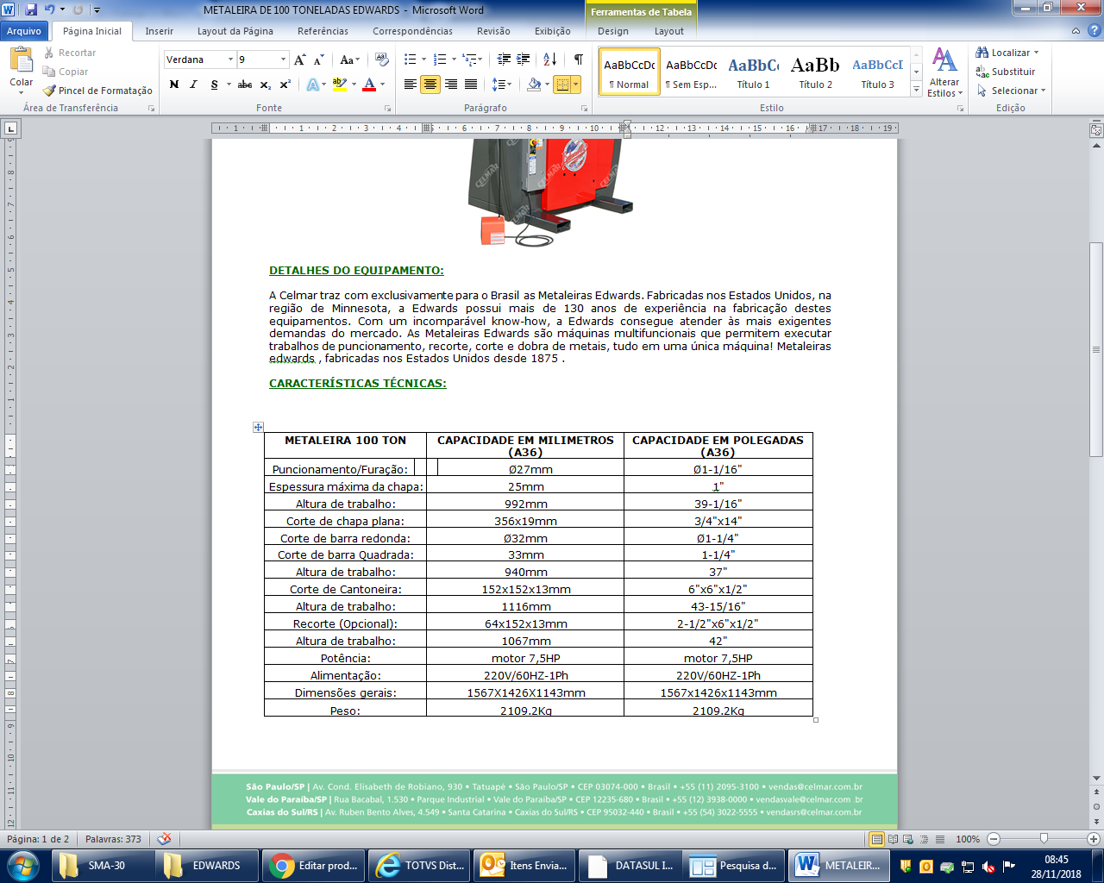Screen dimensions: 1104x883
Task: Click the spelling check icon in status bar
Action: (164, 839)
